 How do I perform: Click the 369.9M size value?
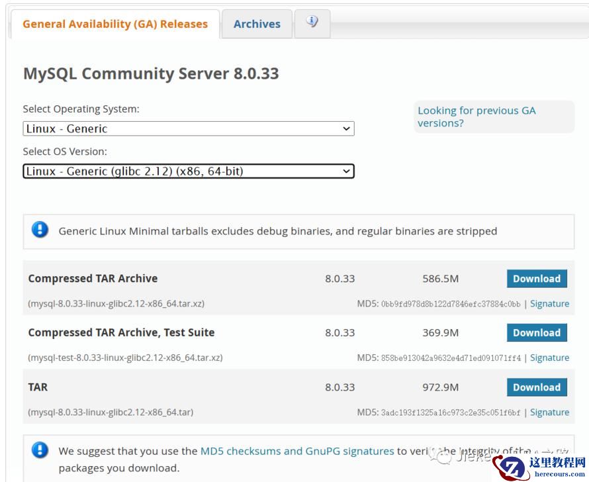pyautogui.click(x=441, y=333)
